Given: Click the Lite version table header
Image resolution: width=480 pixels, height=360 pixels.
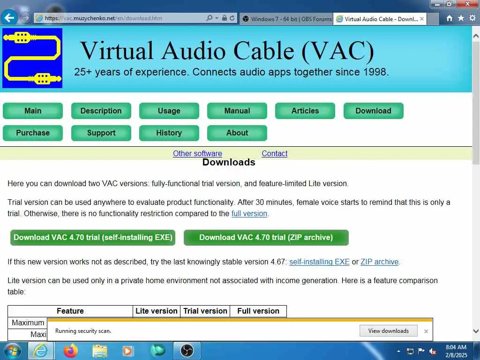Looking at the screenshot, I should [x=157, y=311].
